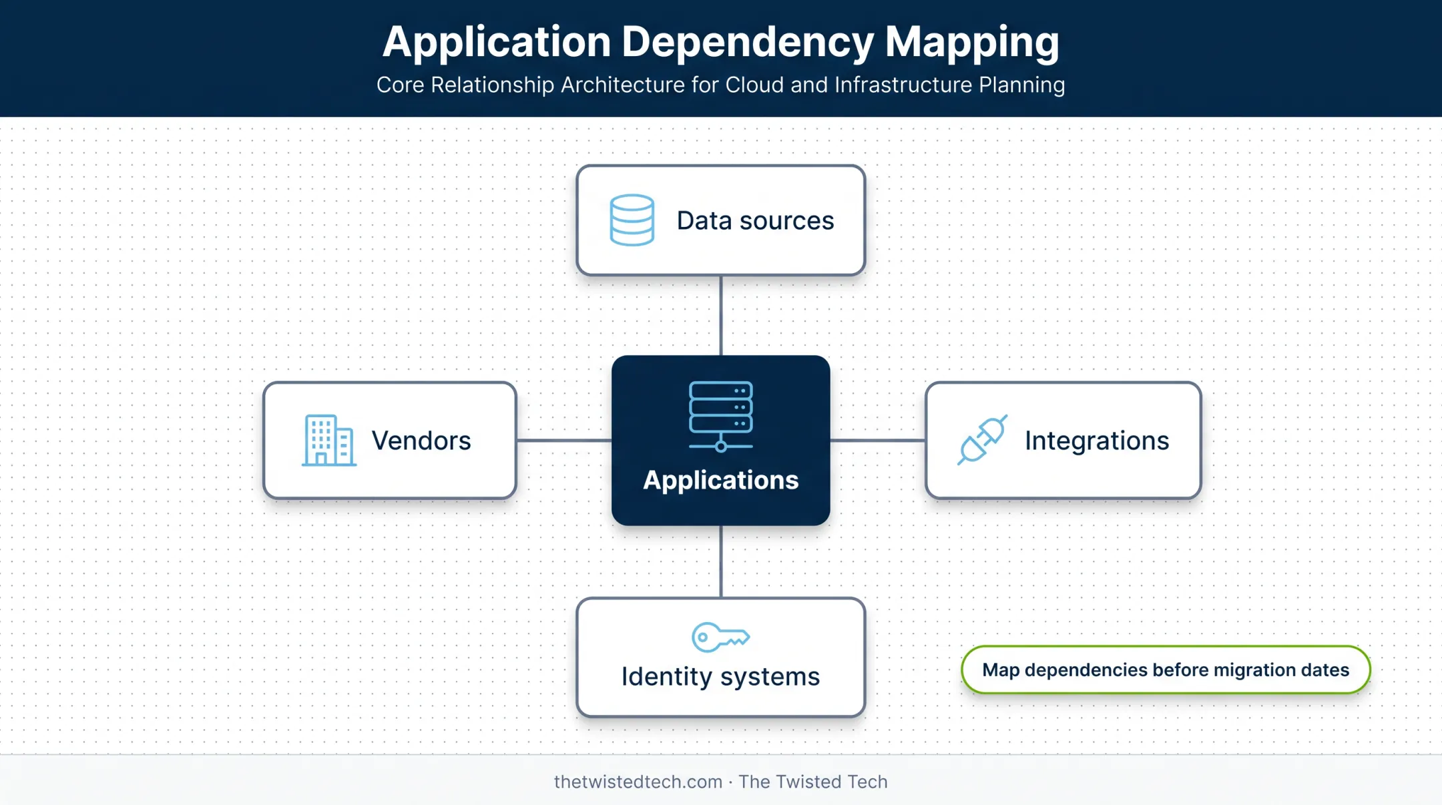The height and width of the screenshot is (805, 1442).
Task: Select the Integrations label text
Action: 1097,441
